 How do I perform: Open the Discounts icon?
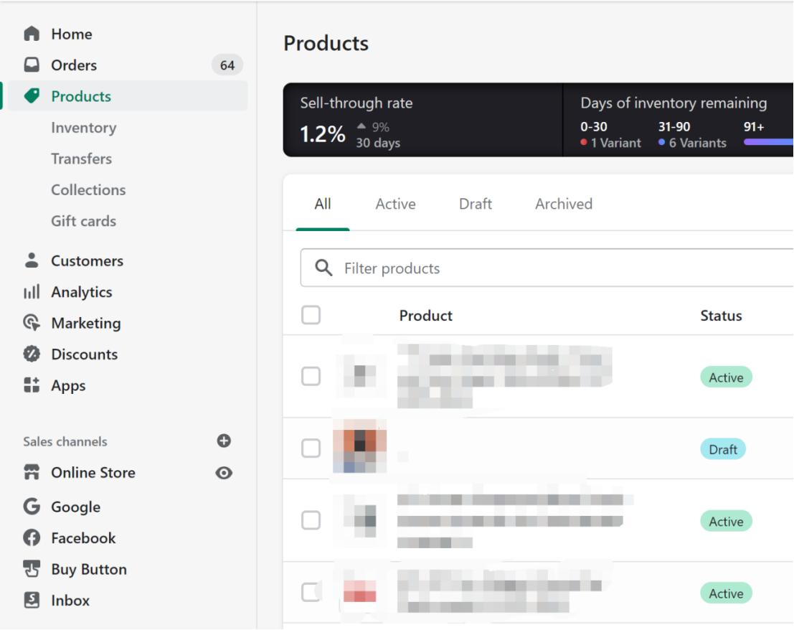point(30,354)
